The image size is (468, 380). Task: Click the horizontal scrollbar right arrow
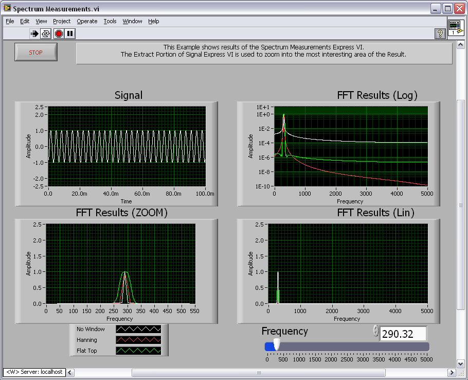point(451,372)
